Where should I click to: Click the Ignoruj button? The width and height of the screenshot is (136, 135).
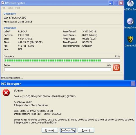click(x=86, y=130)
